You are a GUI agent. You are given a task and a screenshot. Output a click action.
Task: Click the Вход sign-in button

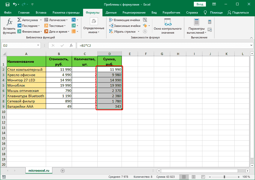pyautogui.click(x=200, y=4)
